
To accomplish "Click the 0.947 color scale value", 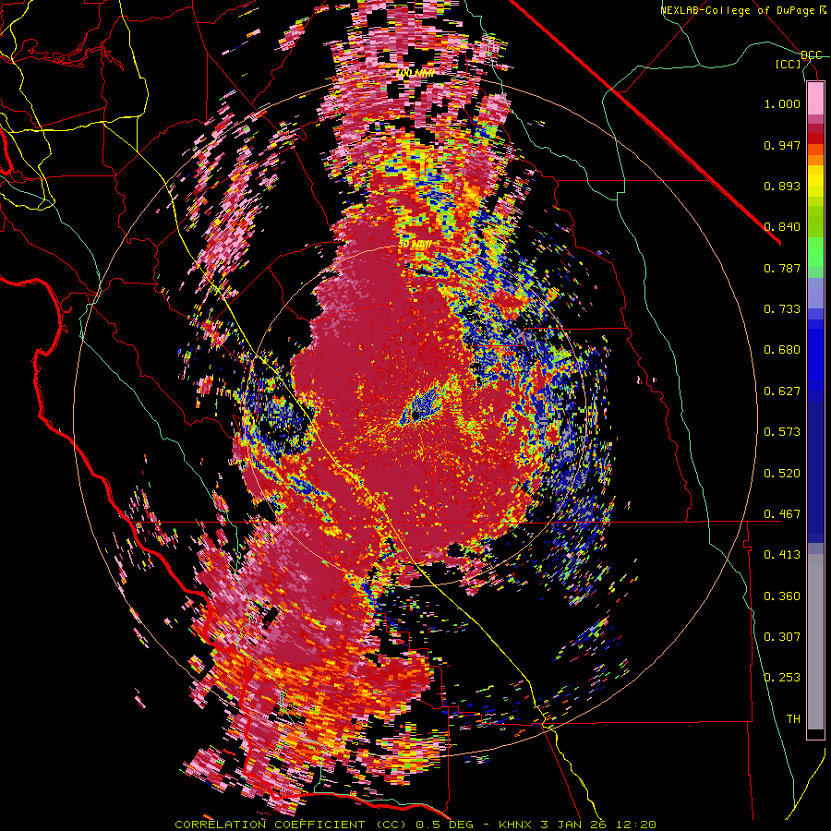I will [x=782, y=145].
